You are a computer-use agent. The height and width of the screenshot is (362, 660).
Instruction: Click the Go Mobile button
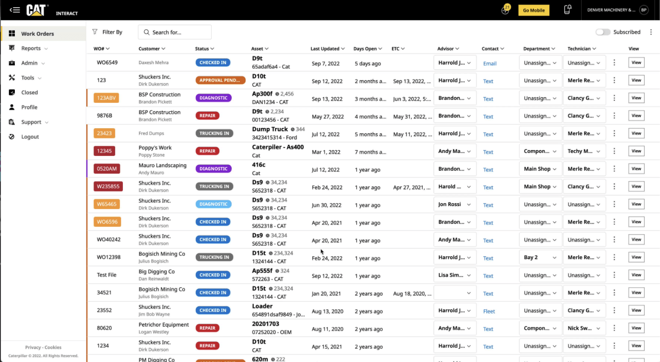(534, 10)
